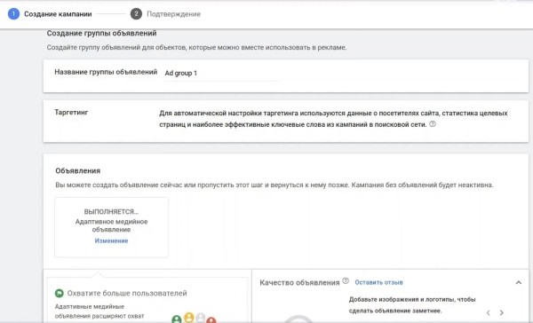The height and width of the screenshot is (323, 533).
Task: Select the Создание кампании step label
Action: (58, 14)
